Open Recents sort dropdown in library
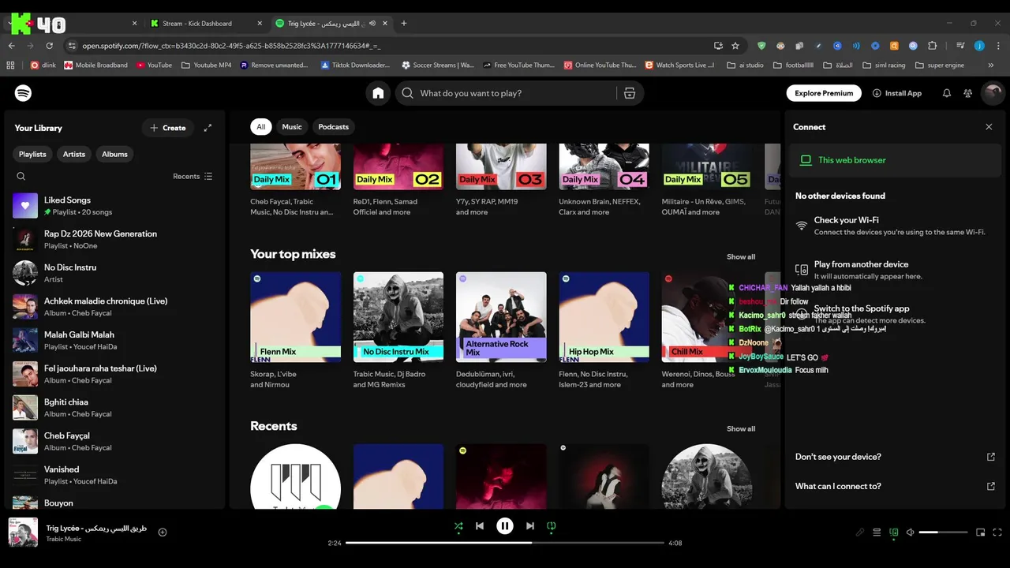Viewport: 1010px width, 568px height. 193,177
